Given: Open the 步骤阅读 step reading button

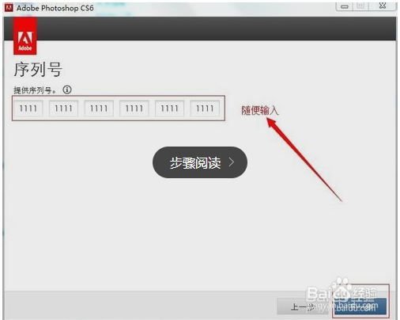Looking at the screenshot, I should 200,162.
